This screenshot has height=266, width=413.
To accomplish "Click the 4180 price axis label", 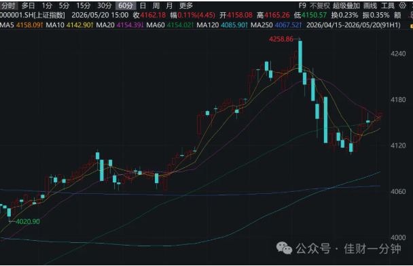I will (x=398, y=100).
